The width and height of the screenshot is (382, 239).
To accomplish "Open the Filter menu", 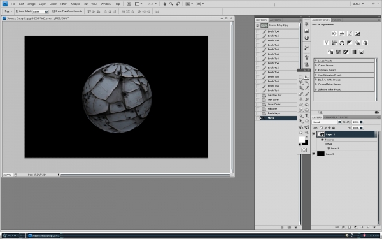I will tap(64, 4).
